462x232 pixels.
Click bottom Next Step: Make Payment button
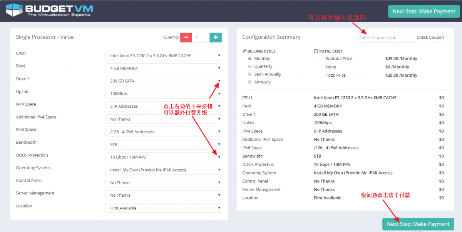tap(418, 224)
